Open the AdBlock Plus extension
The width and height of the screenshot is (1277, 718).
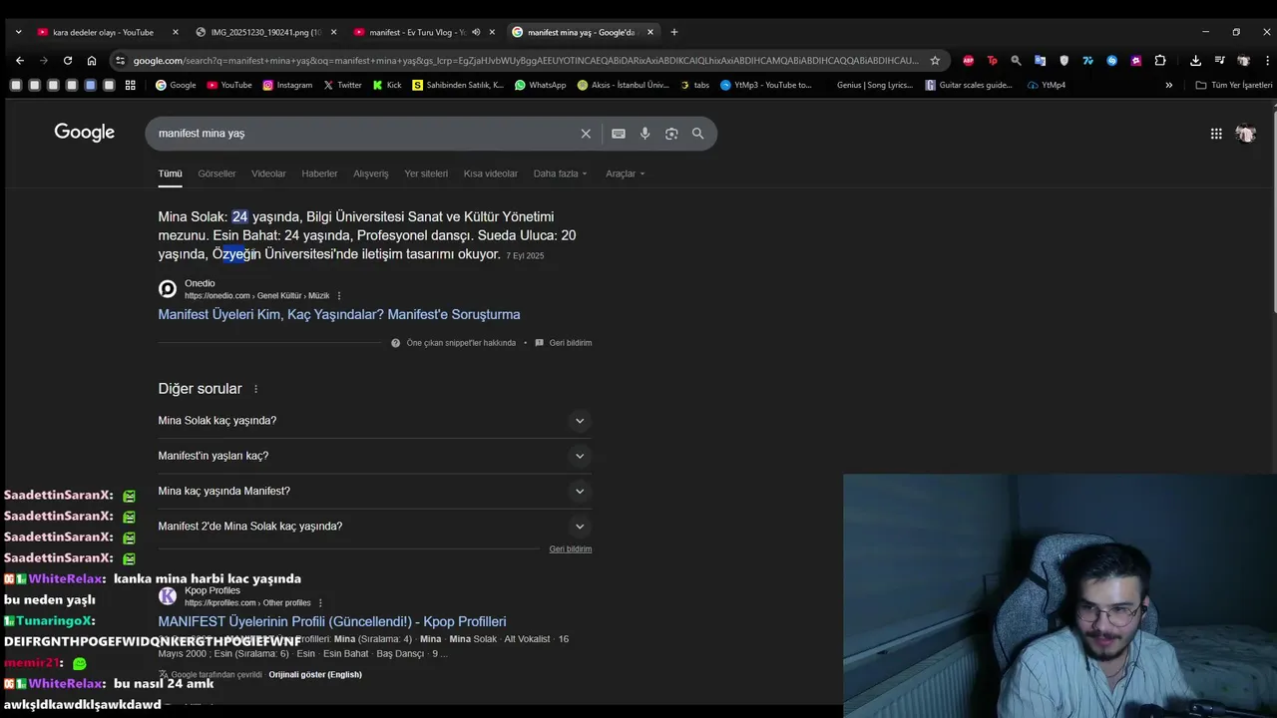(x=968, y=60)
